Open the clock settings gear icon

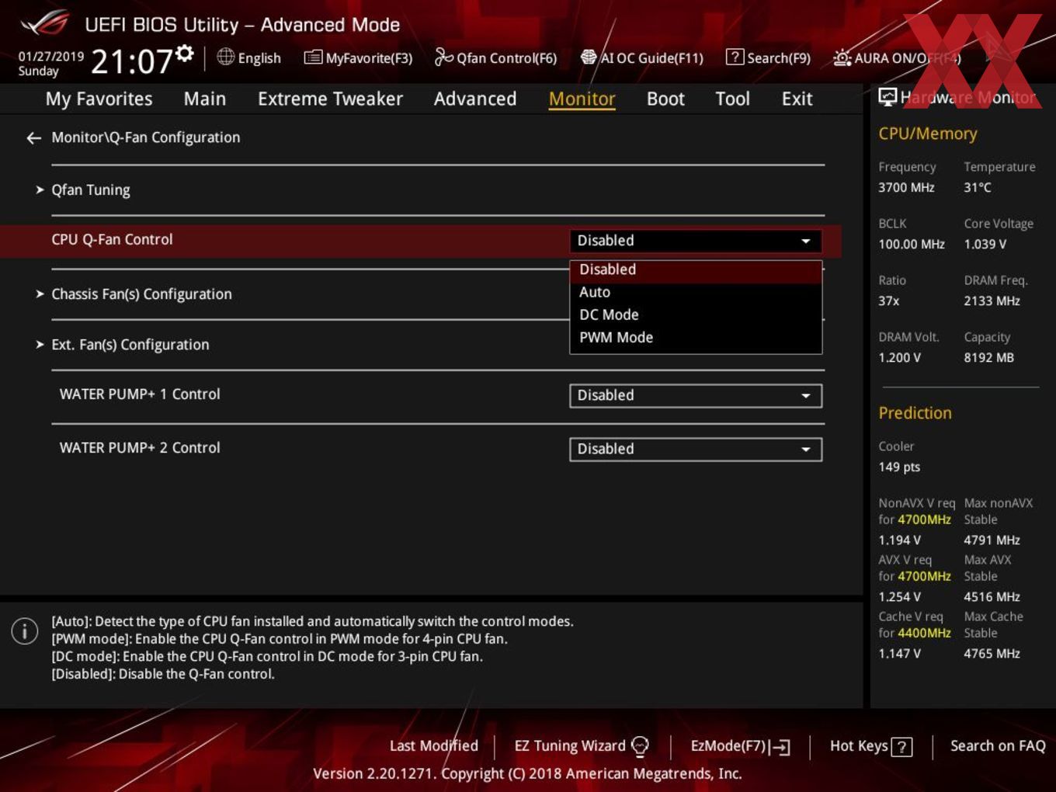[185, 53]
